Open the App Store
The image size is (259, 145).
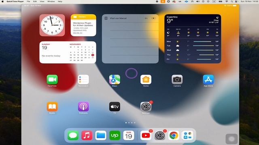[x=208, y=80]
